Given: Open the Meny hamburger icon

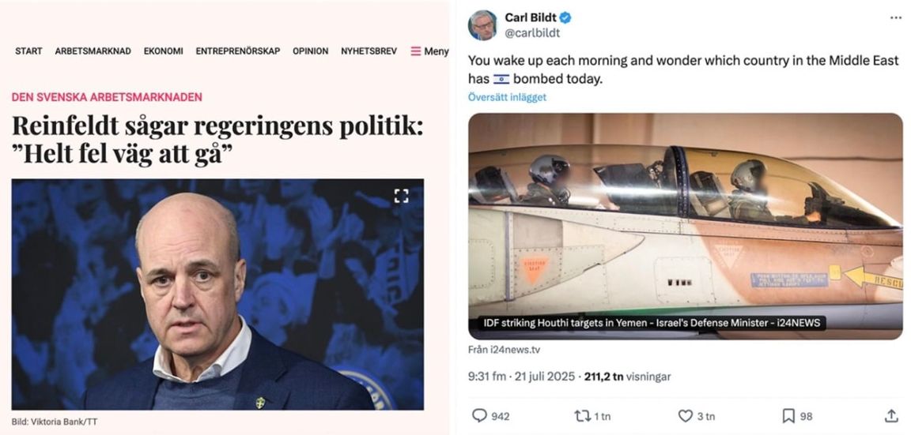Looking at the screenshot, I should (415, 51).
